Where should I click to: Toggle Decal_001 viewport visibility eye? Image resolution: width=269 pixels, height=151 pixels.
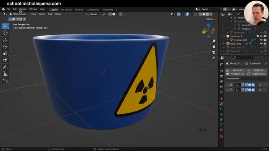pyautogui.click(x=261, y=44)
